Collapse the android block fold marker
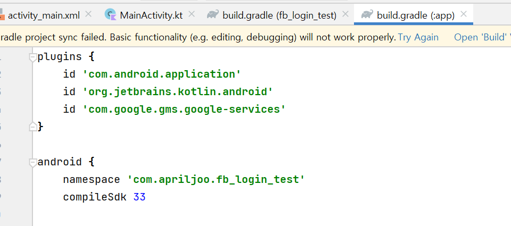Image resolution: width=511 pixels, height=226 pixels. (33, 162)
